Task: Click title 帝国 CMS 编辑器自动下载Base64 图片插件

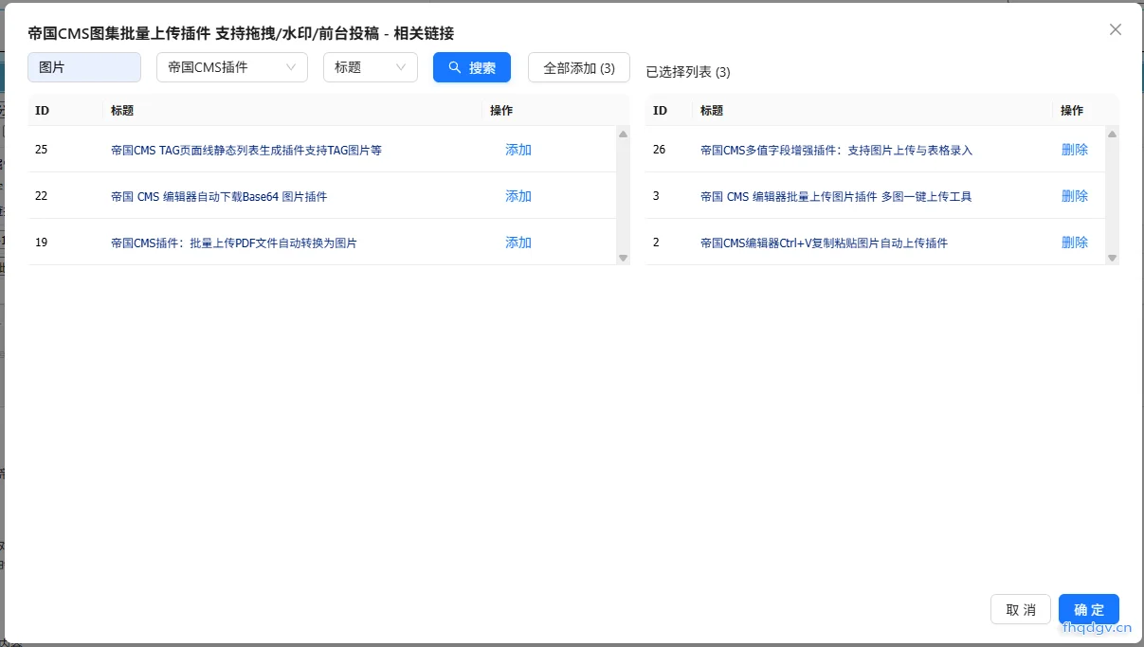Action: [219, 196]
